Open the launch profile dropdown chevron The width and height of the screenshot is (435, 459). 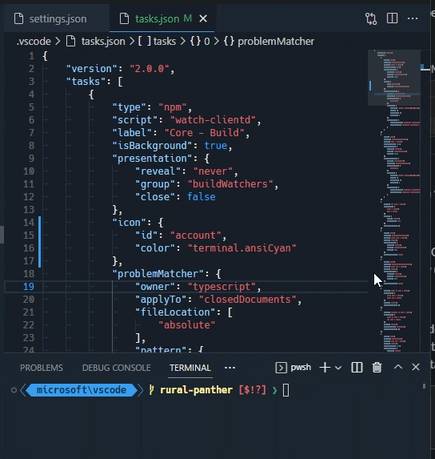(338, 368)
